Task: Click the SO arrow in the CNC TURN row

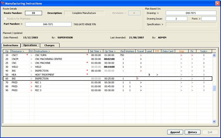Action: 32,55
